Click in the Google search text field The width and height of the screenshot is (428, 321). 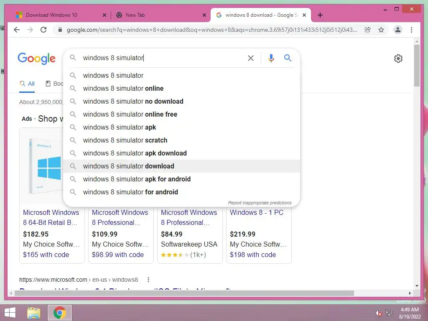tap(163, 58)
